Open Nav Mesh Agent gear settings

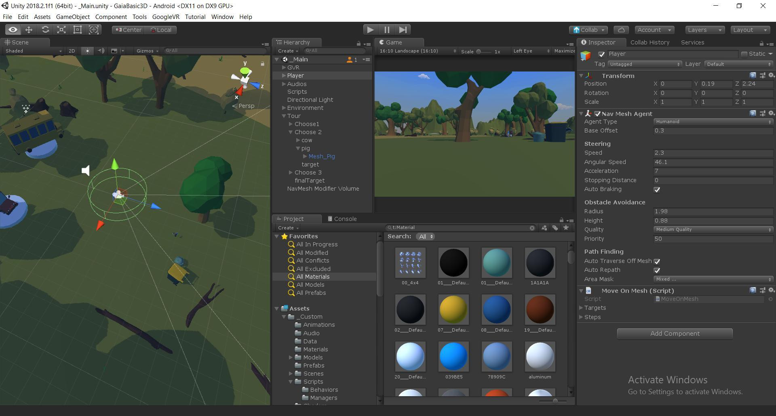point(771,113)
